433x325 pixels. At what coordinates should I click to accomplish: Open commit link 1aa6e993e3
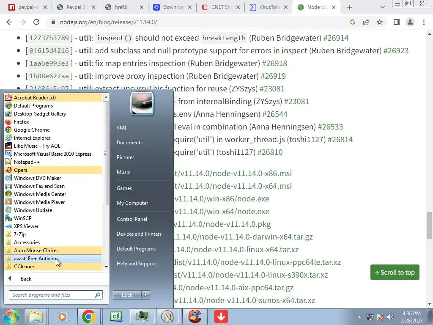49,63
